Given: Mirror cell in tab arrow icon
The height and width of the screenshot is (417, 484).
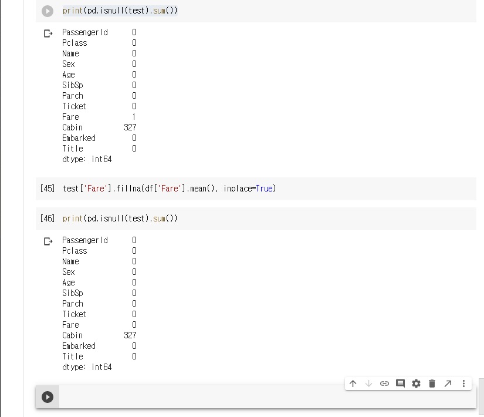Looking at the screenshot, I should point(448,384).
